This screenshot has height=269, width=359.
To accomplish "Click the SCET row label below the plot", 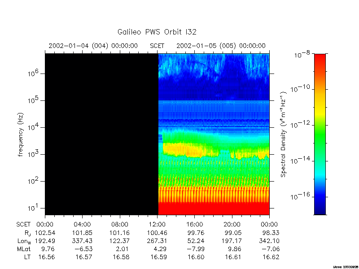I will click(x=23, y=225).
